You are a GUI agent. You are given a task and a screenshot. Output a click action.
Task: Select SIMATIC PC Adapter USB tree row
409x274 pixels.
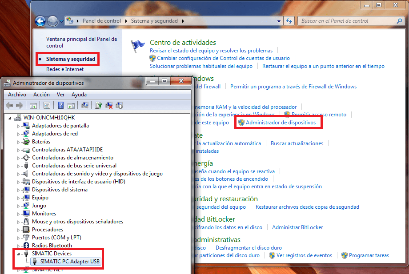66,262
